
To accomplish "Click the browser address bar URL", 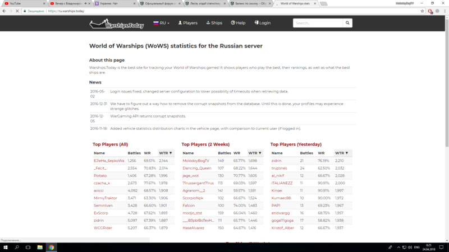I will [66, 11].
